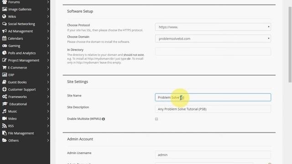The width and height of the screenshot is (292, 164).
Task: Click the page vertical scrollbar
Action: click(x=290, y=45)
